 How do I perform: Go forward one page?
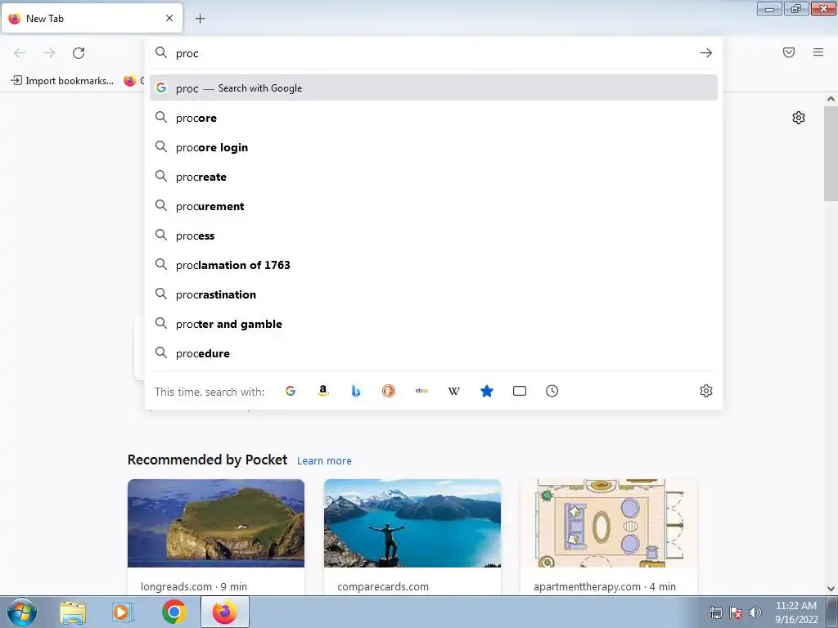tap(49, 53)
